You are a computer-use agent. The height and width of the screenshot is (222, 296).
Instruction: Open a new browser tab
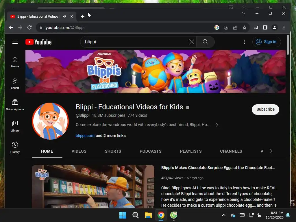click(x=82, y=16)
